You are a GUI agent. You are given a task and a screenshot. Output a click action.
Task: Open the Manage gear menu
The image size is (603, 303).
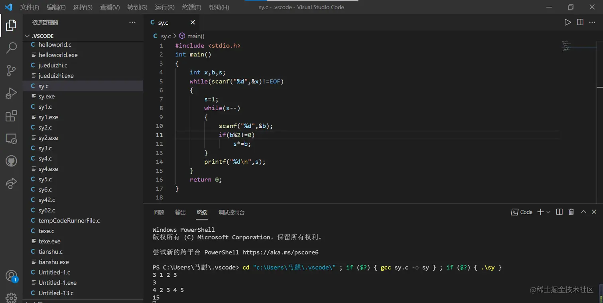[x=11, y=297]
